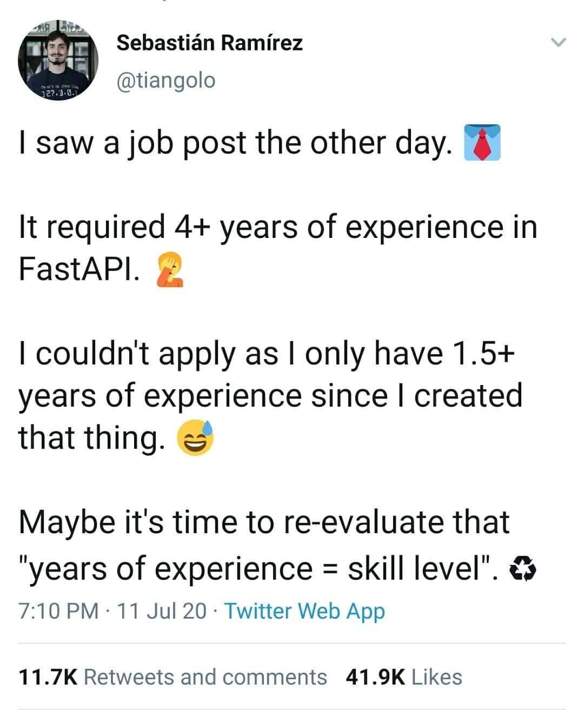Click the "that thing." text
This screenshot has height=710, width=584.
[x=92, y=438]
